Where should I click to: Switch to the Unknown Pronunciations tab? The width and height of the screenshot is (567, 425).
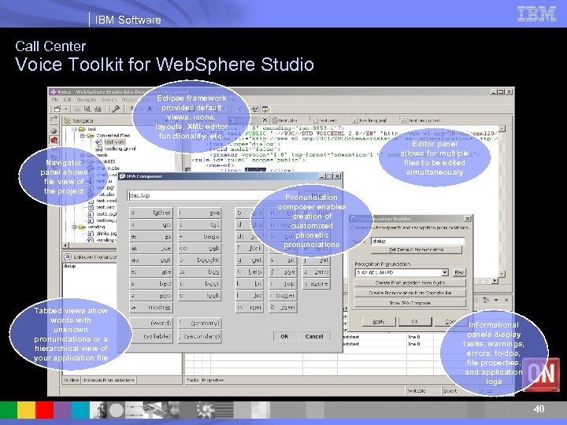click(x=109, y=380)
